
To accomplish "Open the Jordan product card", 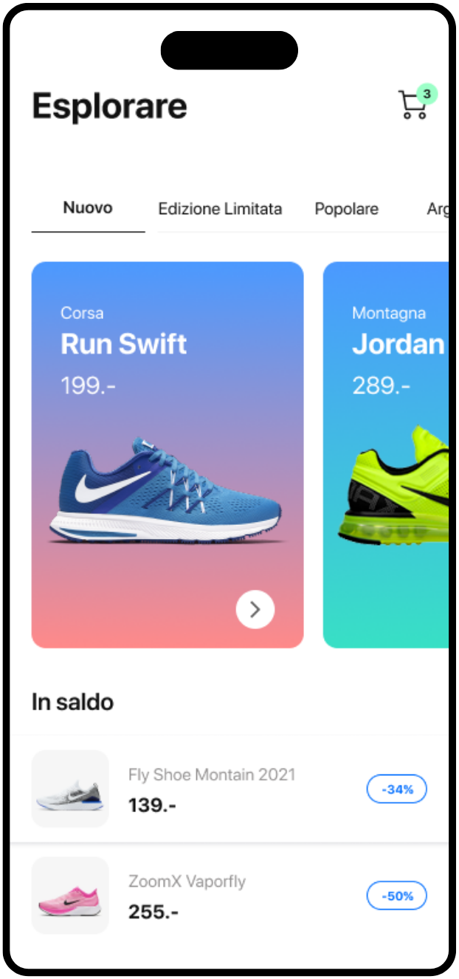I will [386, 455].
